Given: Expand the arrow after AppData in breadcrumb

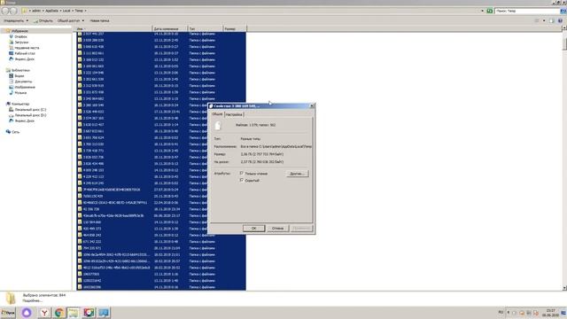Looking at the screenshot, I should [x=61, y=11].
